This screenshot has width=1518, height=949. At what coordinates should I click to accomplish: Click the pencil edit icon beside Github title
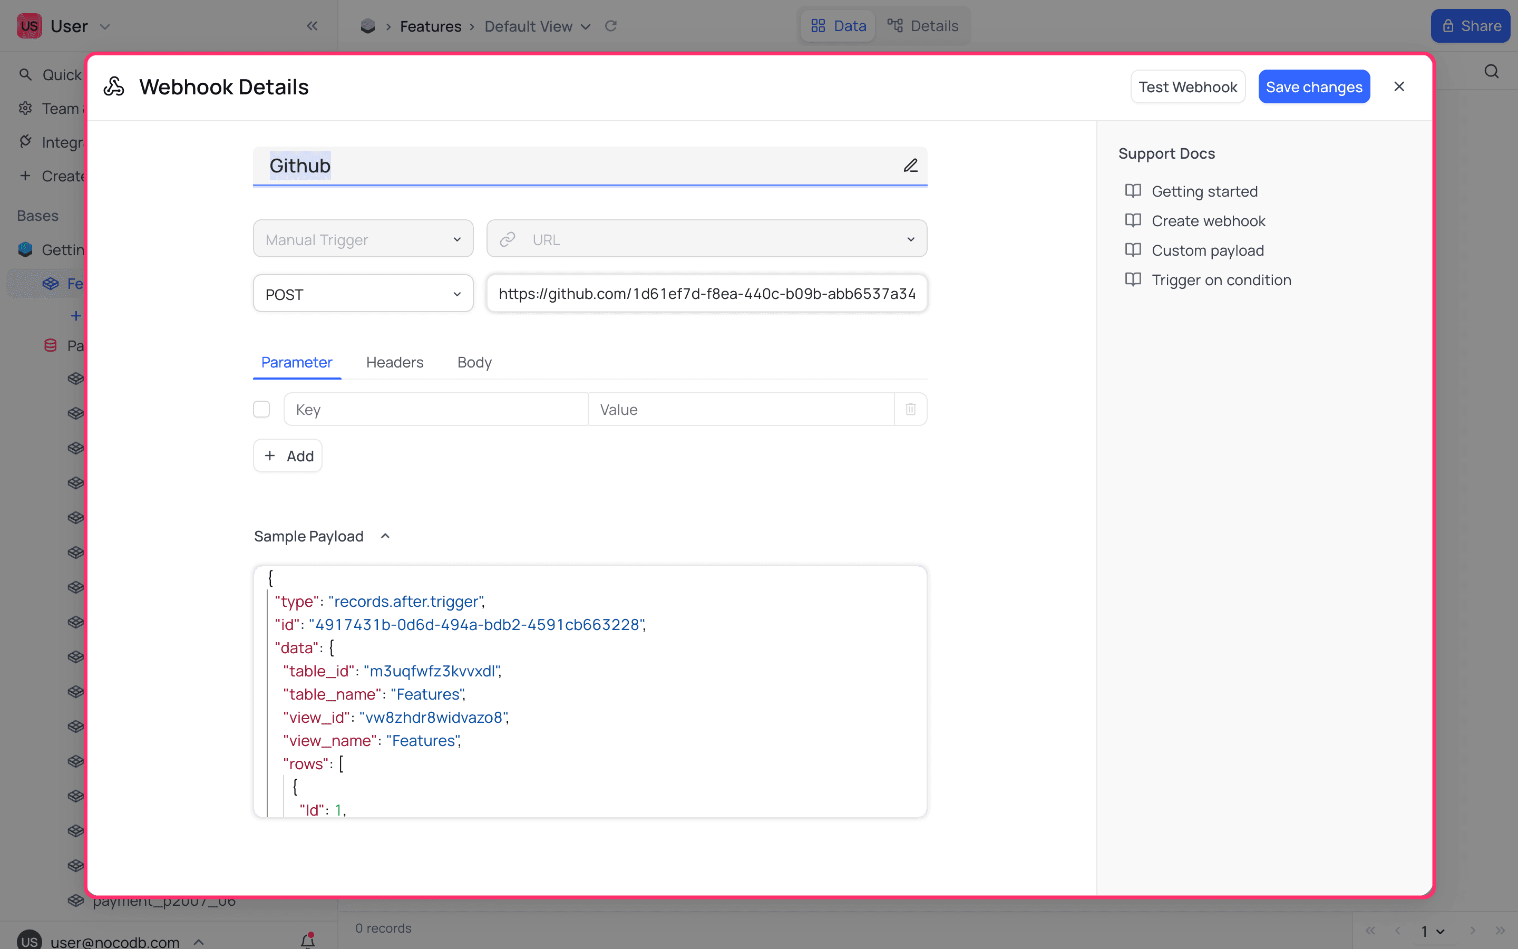point(910,166)
